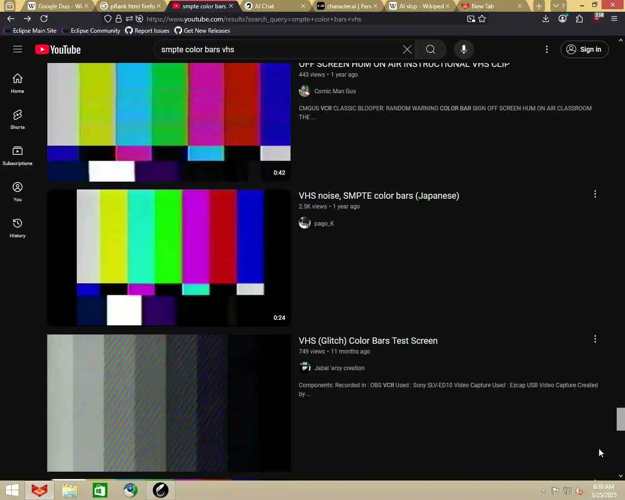Click the YouTube URL in the address bar
This screenshot has width=625, height=500.
(x=254, y=19)
